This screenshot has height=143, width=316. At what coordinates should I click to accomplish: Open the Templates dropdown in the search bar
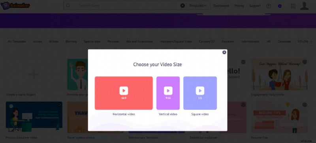(x=198, y=6)
